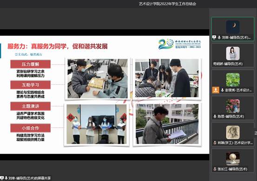
Task: Select the pencil sketch avatar of 林娜
Action: click(233, 133)
